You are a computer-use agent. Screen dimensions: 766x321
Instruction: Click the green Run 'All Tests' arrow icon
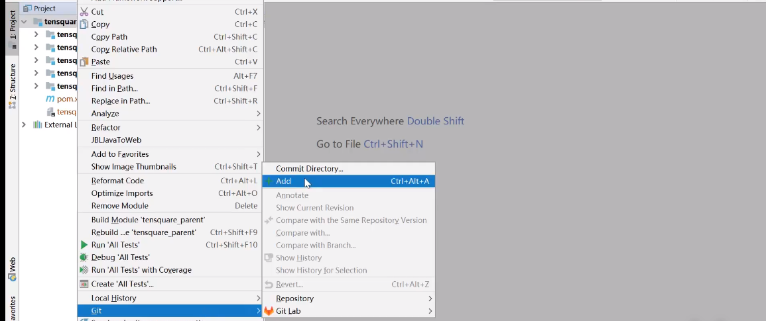(84, 245)
